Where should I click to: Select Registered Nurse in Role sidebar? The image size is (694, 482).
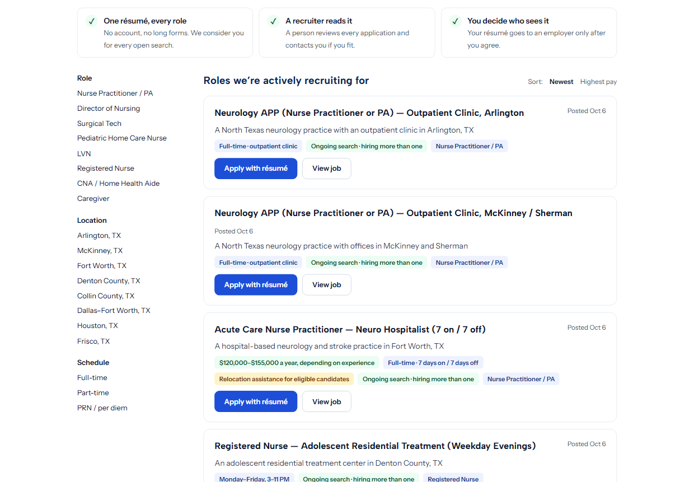click(x=106, y=169)
